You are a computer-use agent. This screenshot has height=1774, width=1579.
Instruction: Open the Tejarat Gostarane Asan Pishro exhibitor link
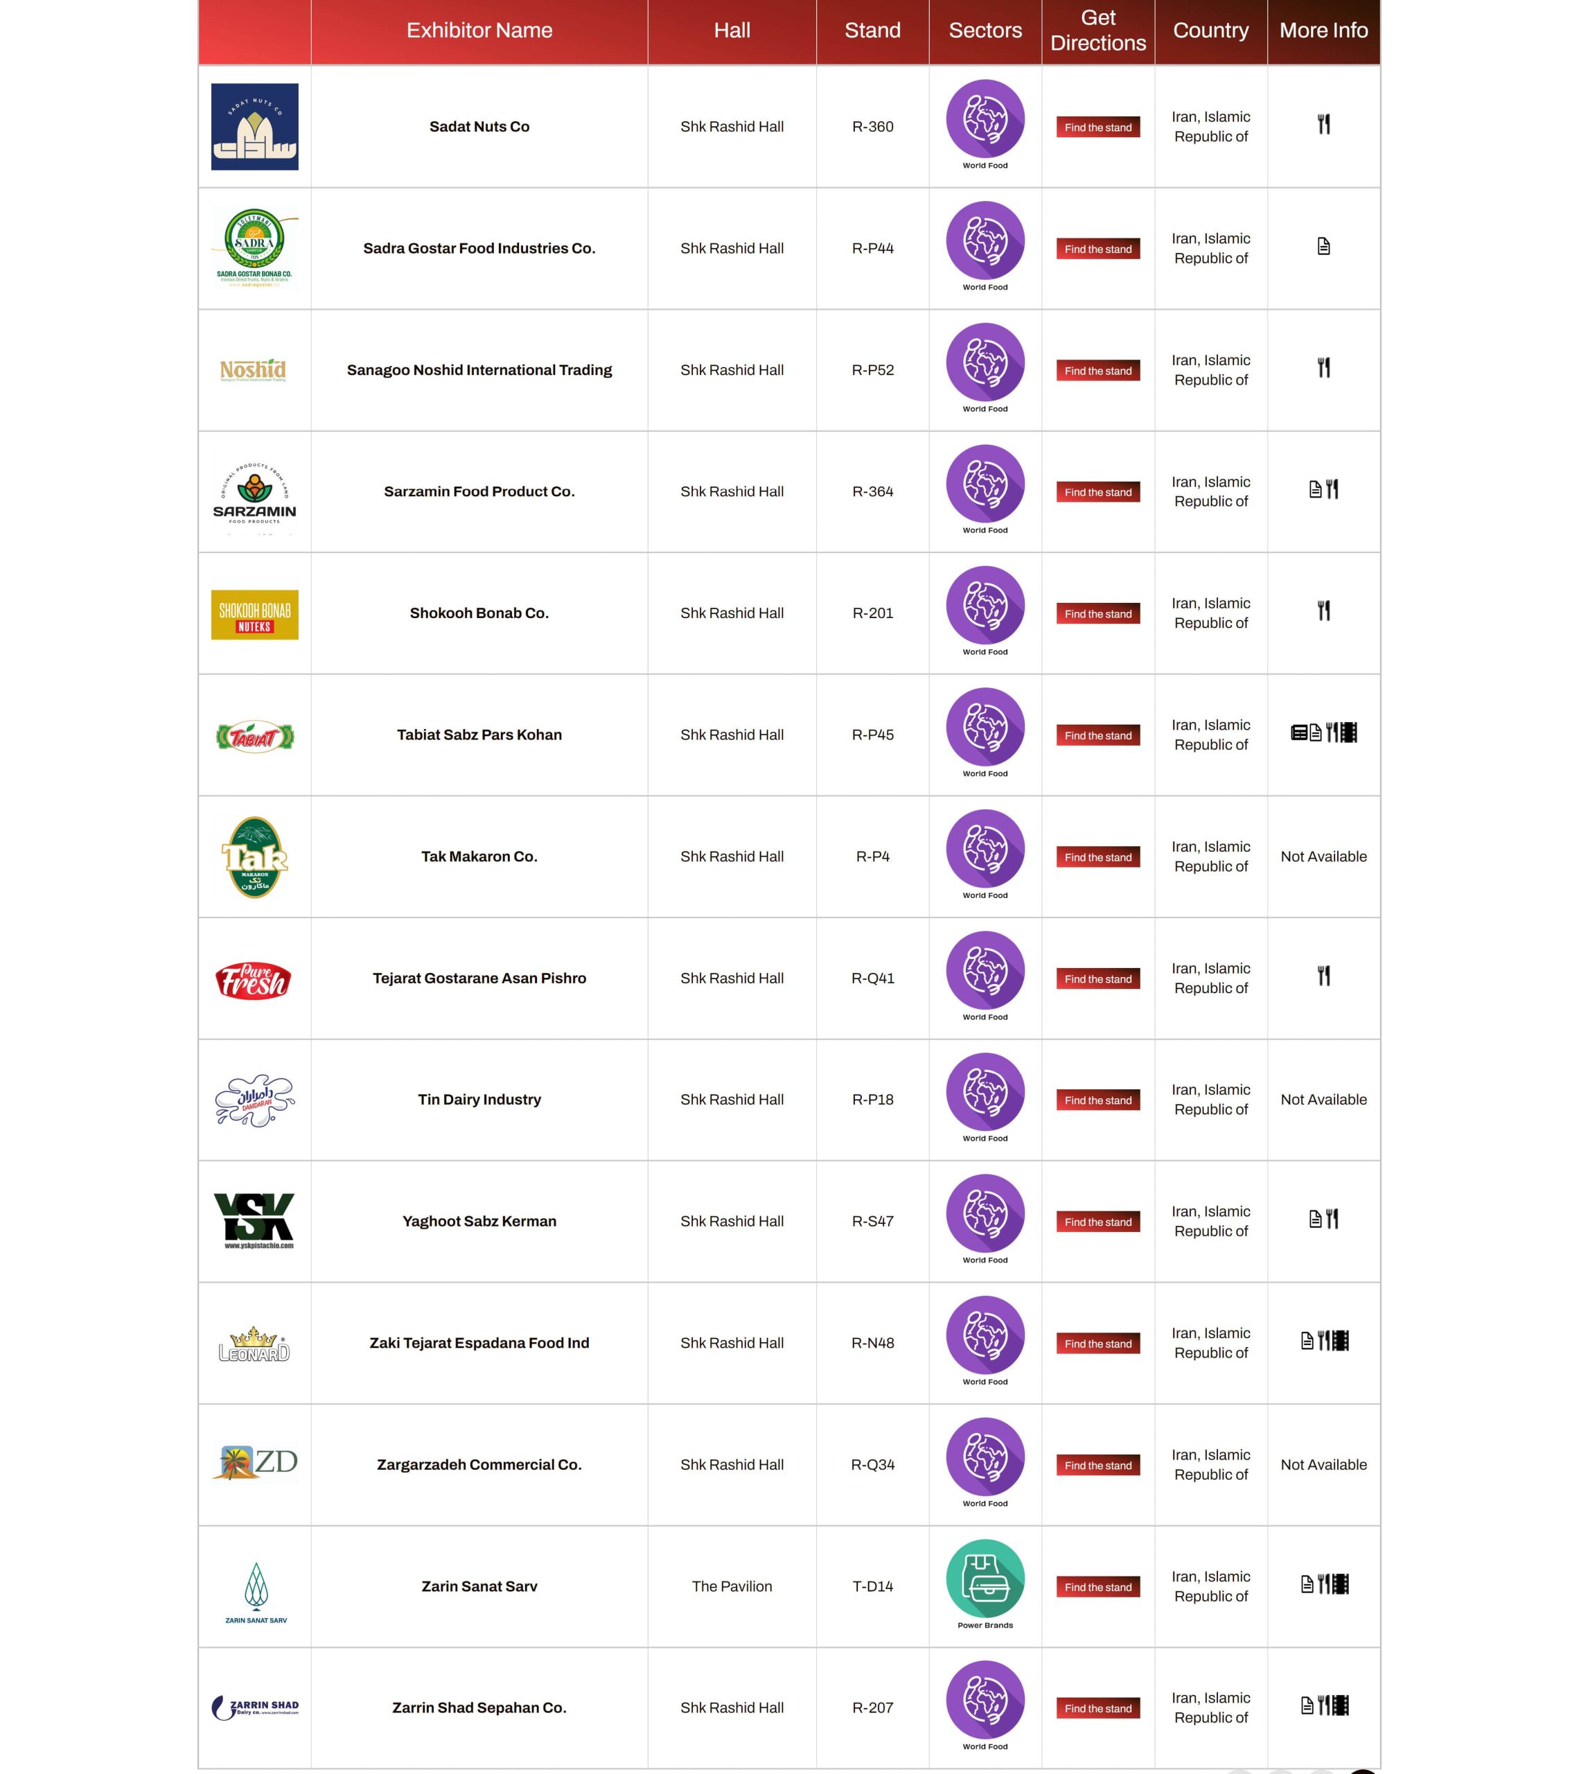click(x=479, y=978)
